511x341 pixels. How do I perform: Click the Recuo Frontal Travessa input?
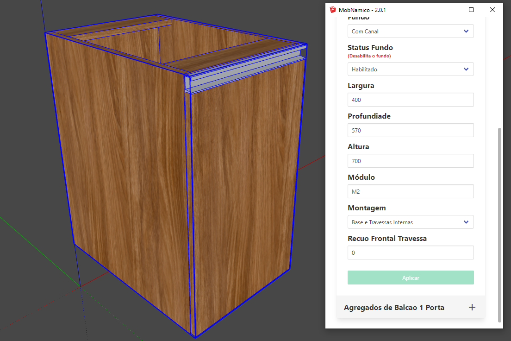[410, 253]
